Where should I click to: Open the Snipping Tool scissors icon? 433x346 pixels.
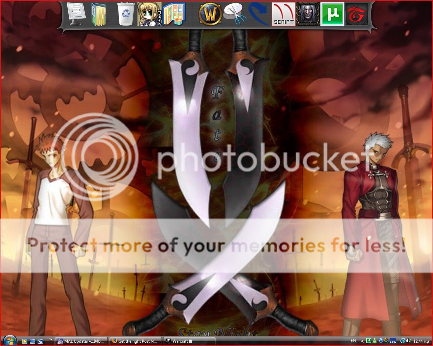click(235, 14)
